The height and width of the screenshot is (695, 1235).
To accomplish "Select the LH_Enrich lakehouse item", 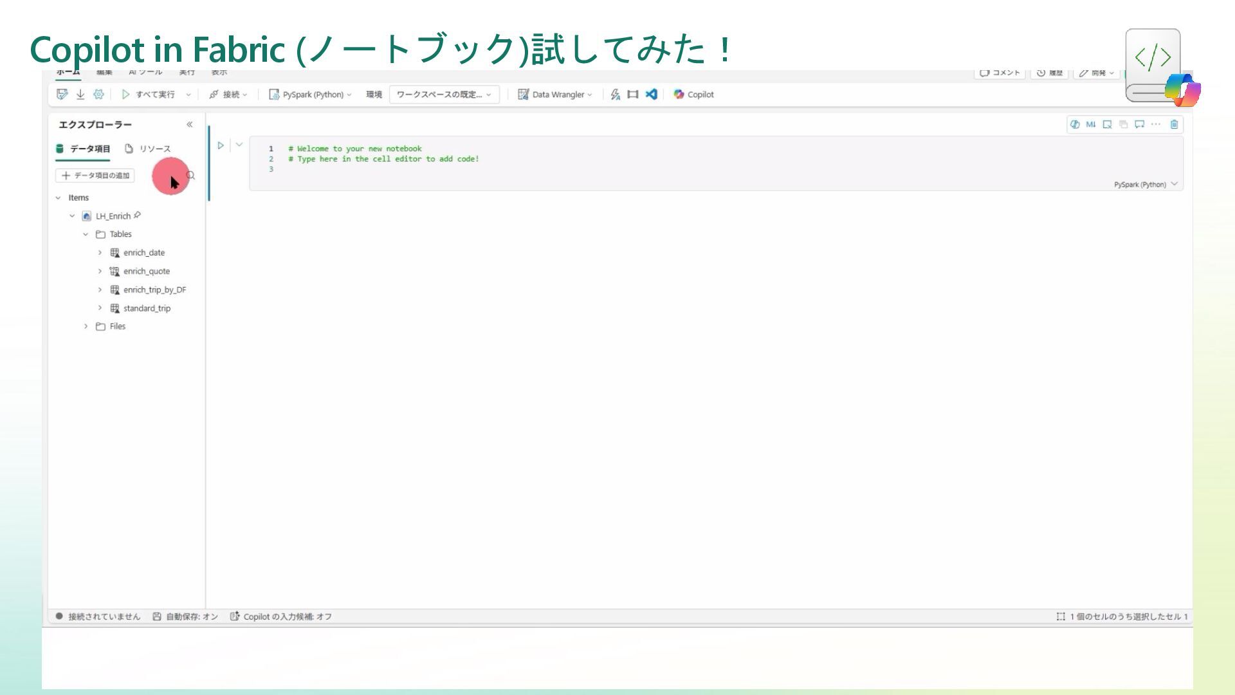I will 113,216.
